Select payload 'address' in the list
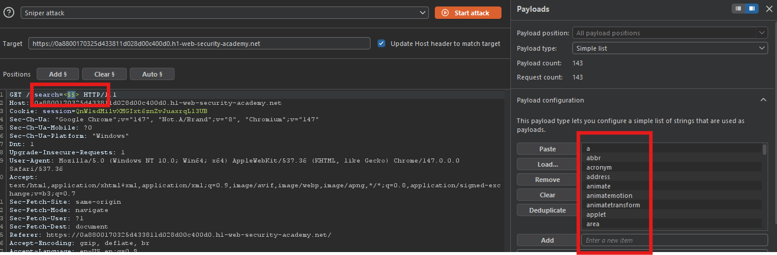 point(671,177)
